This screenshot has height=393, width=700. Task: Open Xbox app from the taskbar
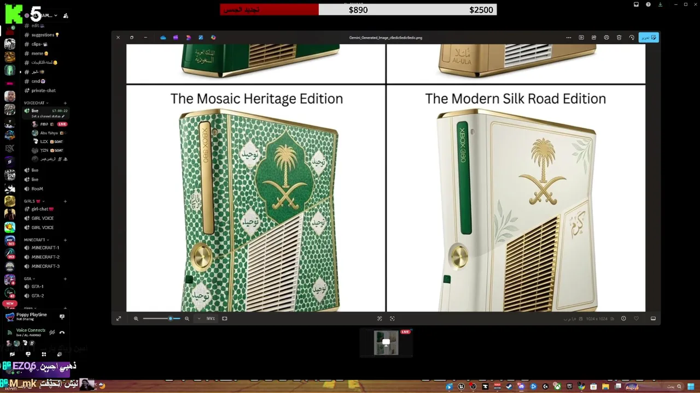pyautogui.click(x=558, y=386)
